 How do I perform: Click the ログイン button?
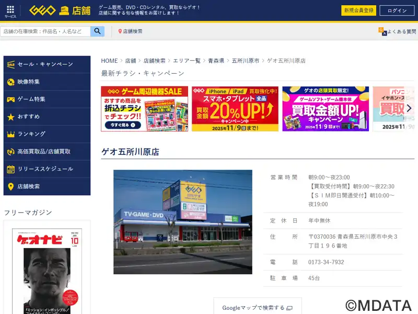pyautogui.click(x=397, y=10)
